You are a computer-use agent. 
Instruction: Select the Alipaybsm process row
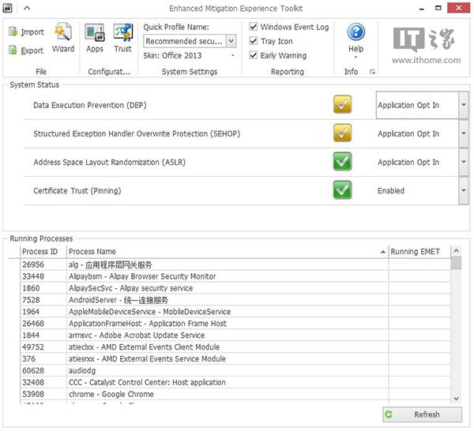(x=235, y=276)
